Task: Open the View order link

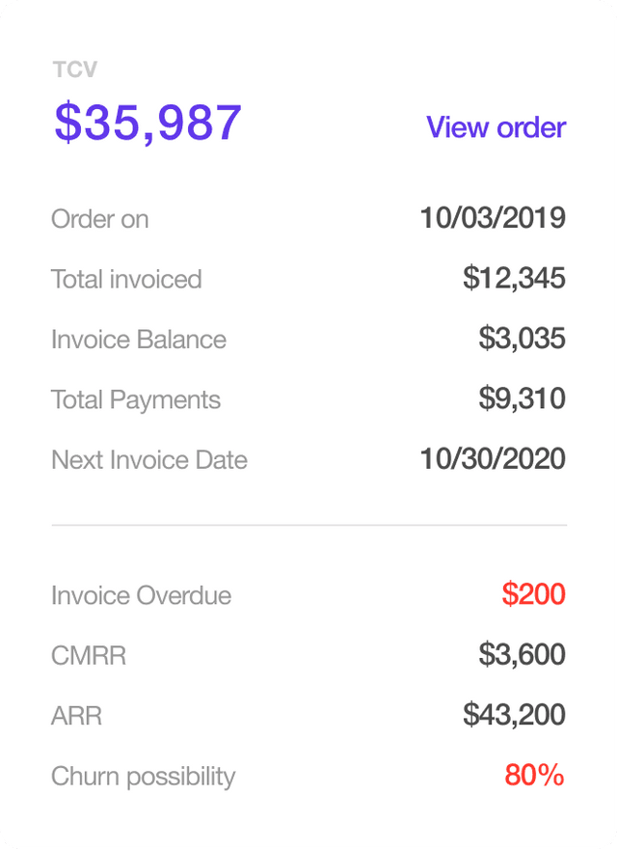Action: (x=496, y=127)
